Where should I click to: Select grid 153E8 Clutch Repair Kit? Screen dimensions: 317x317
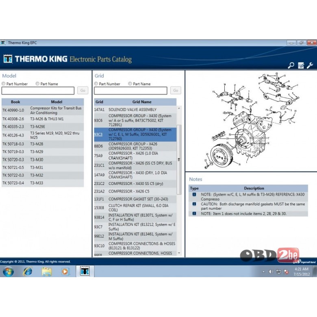(135, 208)
